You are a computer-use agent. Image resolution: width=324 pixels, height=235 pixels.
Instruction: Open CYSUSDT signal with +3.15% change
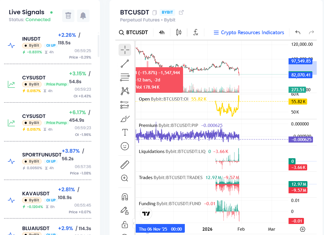click(x=48, y=85)
